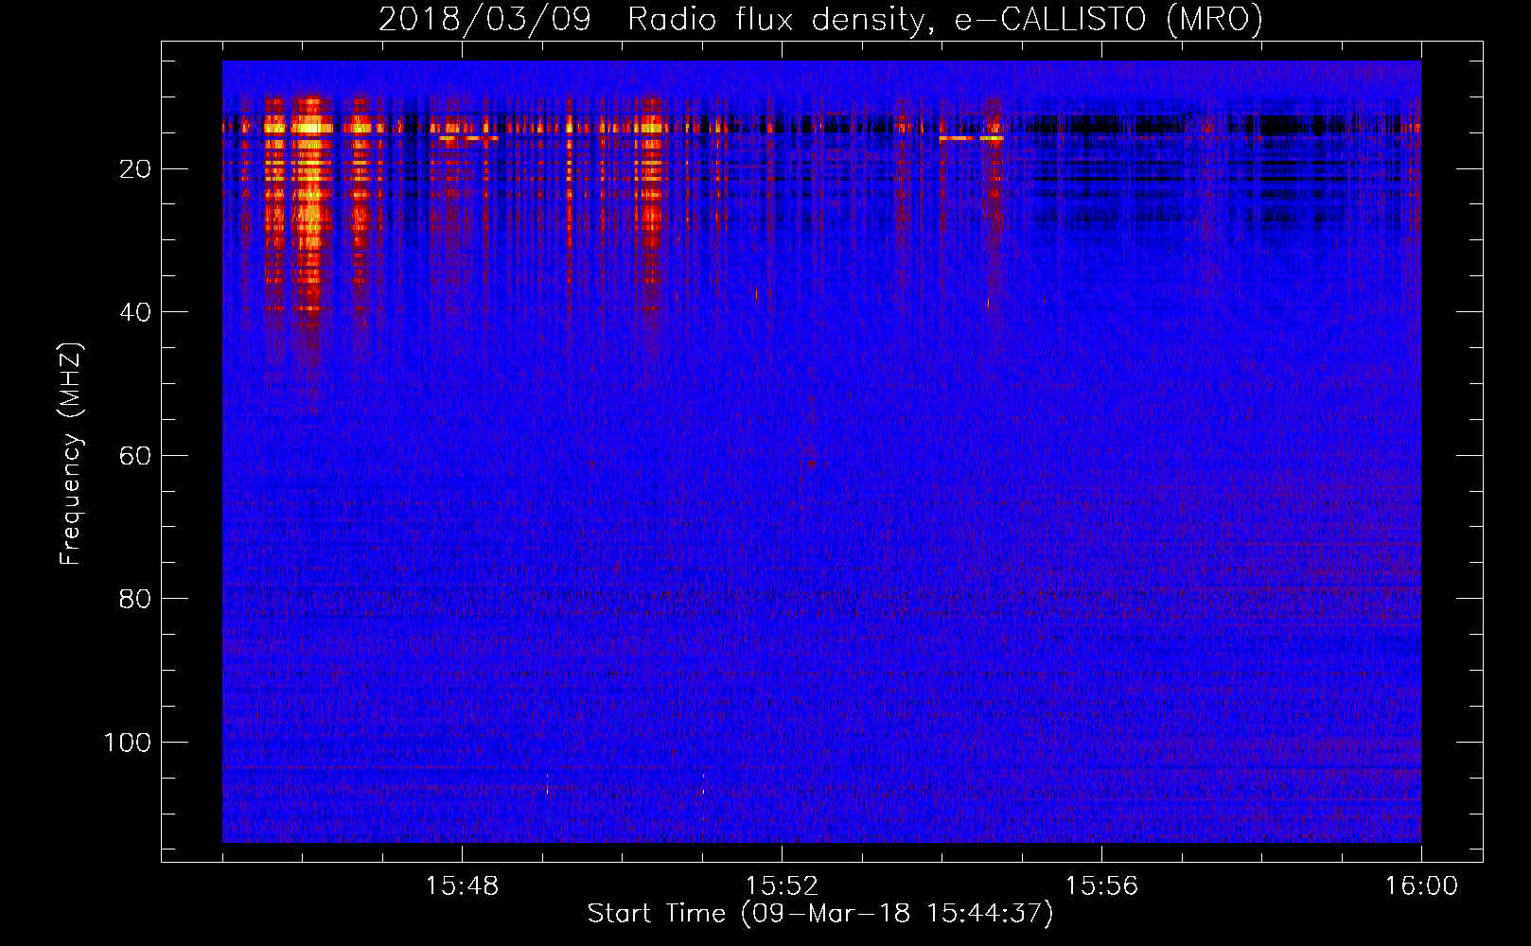1531x946 pixels.
Task: Click the 60 MHz frequency tick label
Action: (x=135, y=456)
